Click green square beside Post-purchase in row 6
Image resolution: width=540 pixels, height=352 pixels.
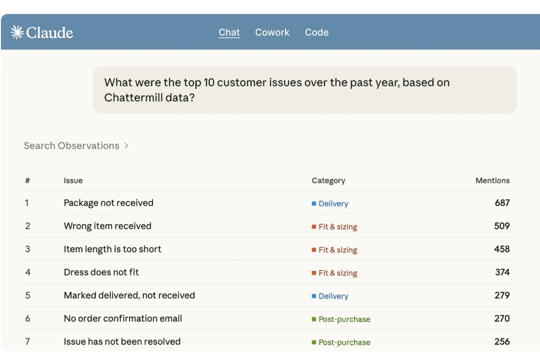tap(314, 319)
